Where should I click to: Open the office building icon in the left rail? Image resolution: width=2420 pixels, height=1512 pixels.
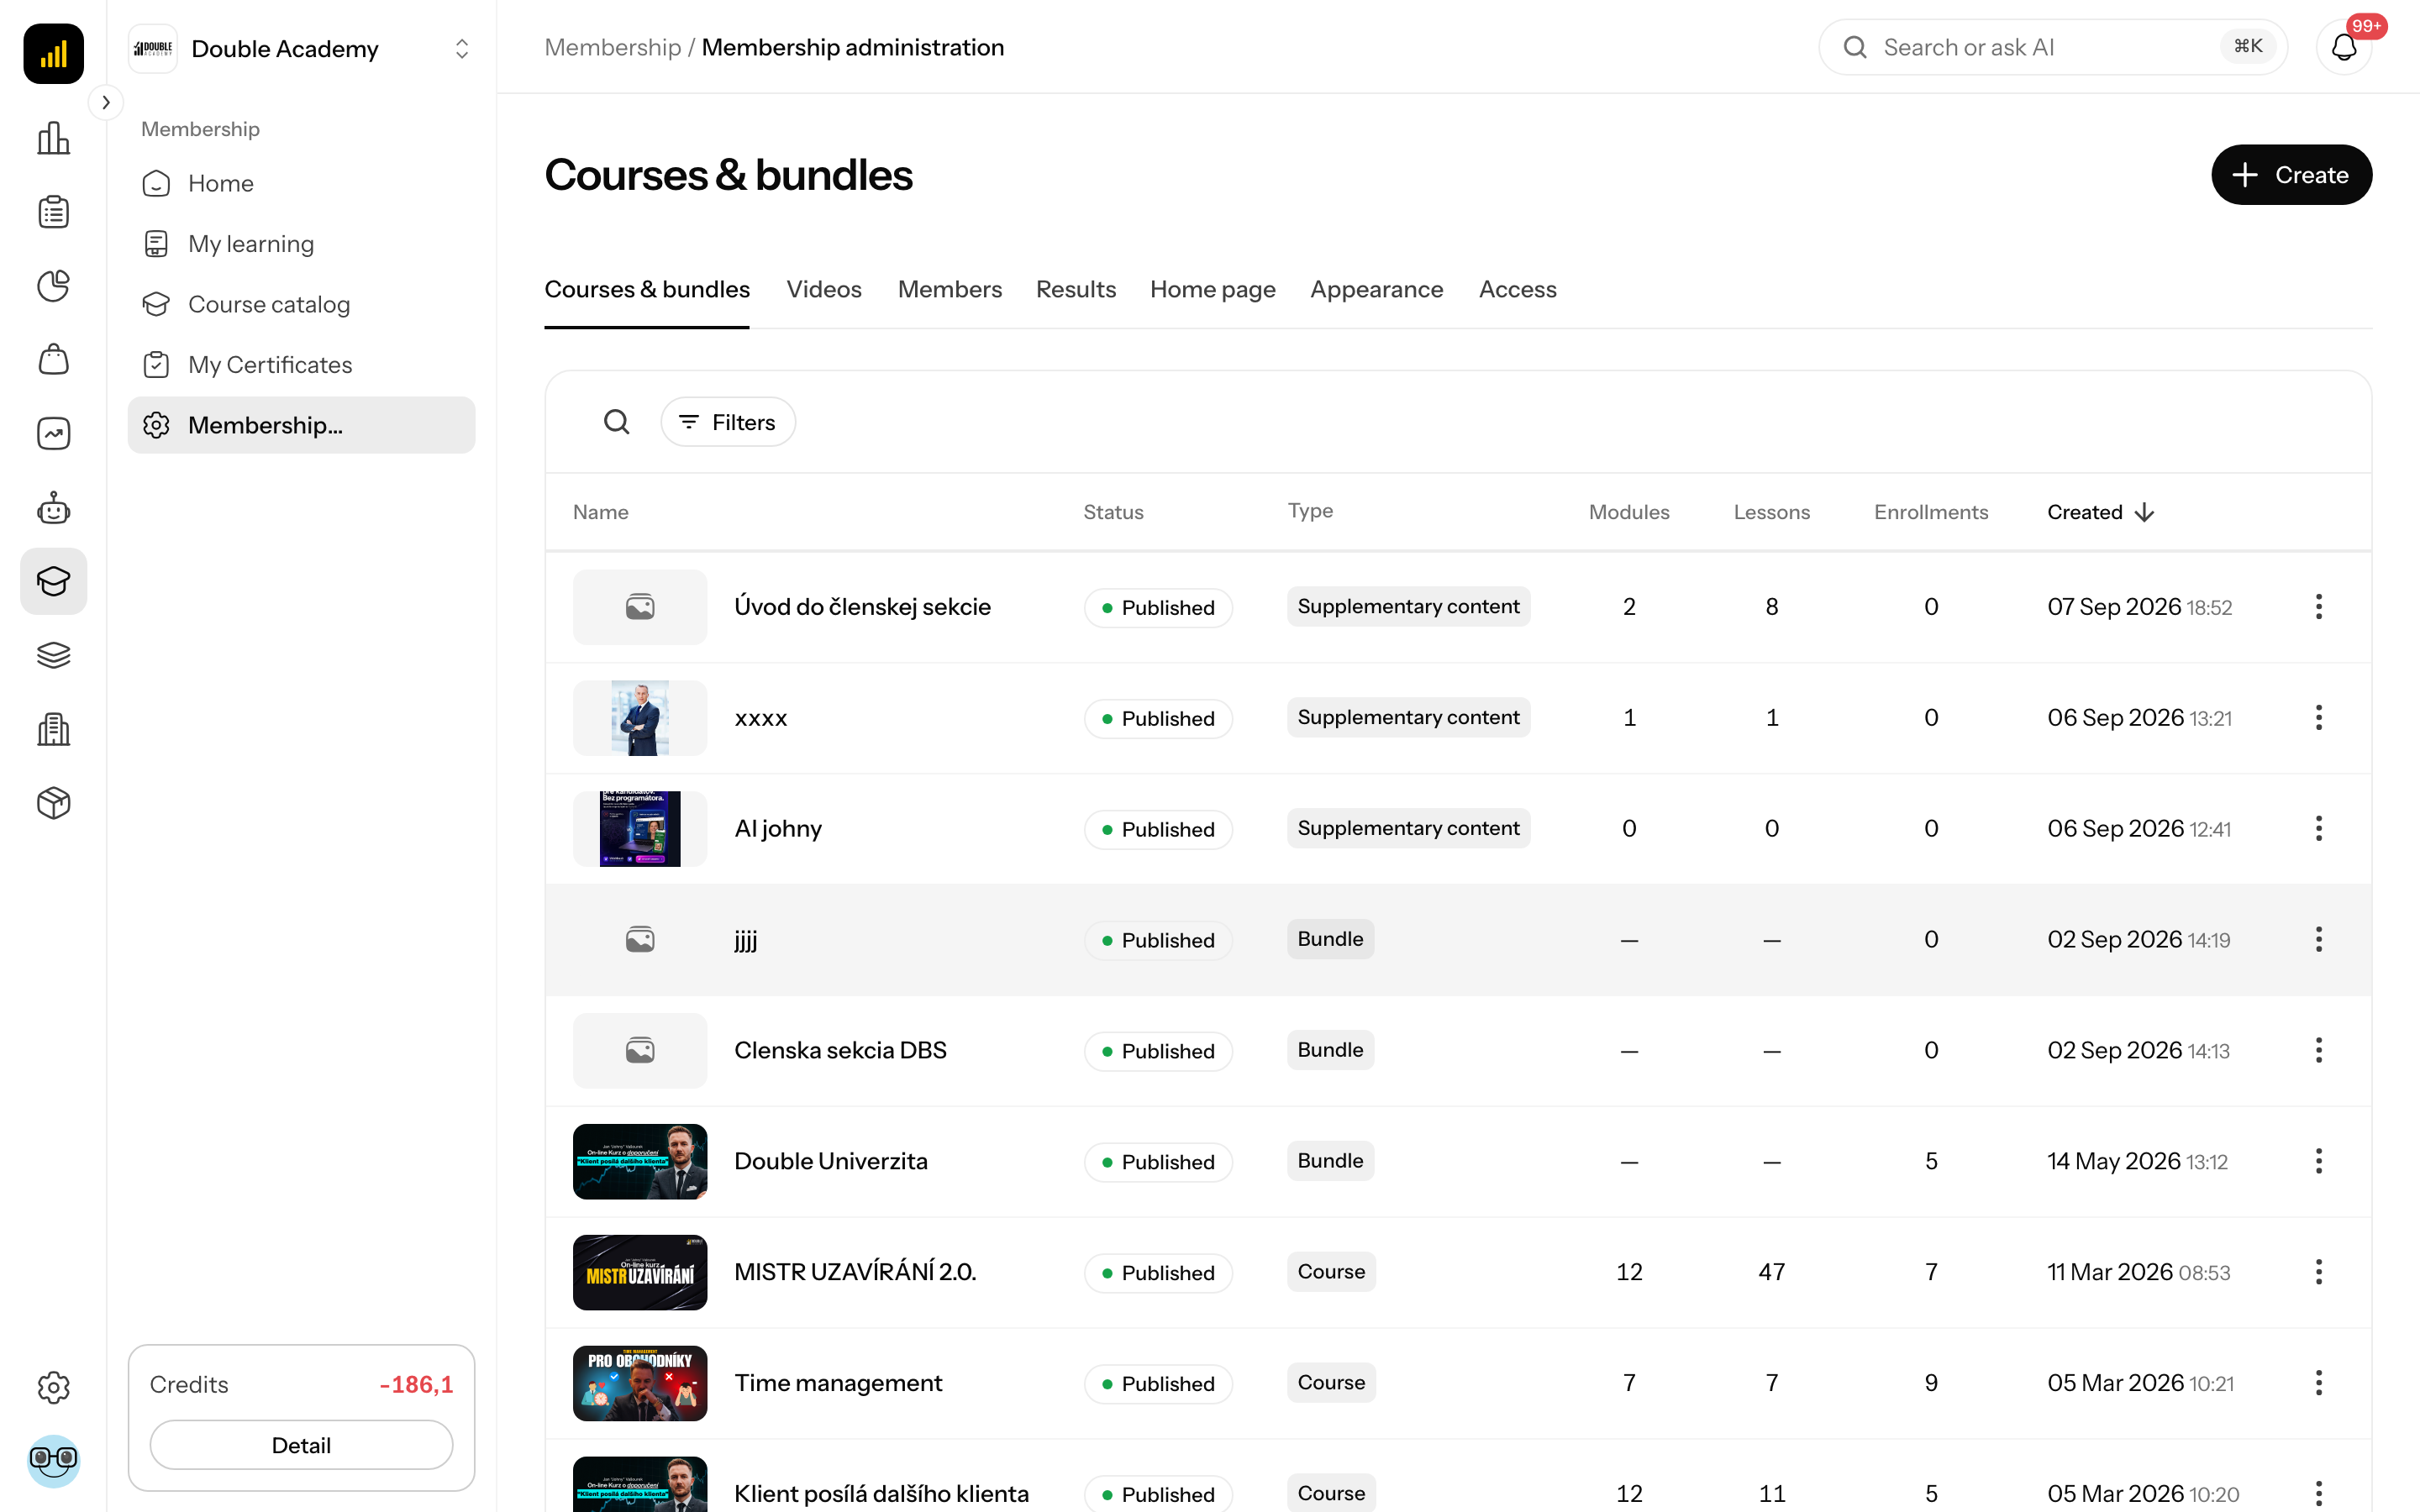point(53,729)
